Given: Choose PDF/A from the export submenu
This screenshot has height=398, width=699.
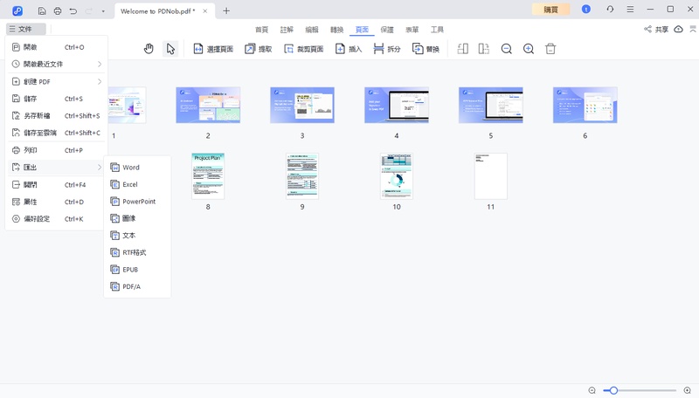Looking at the screenshot, I should 131,286.
